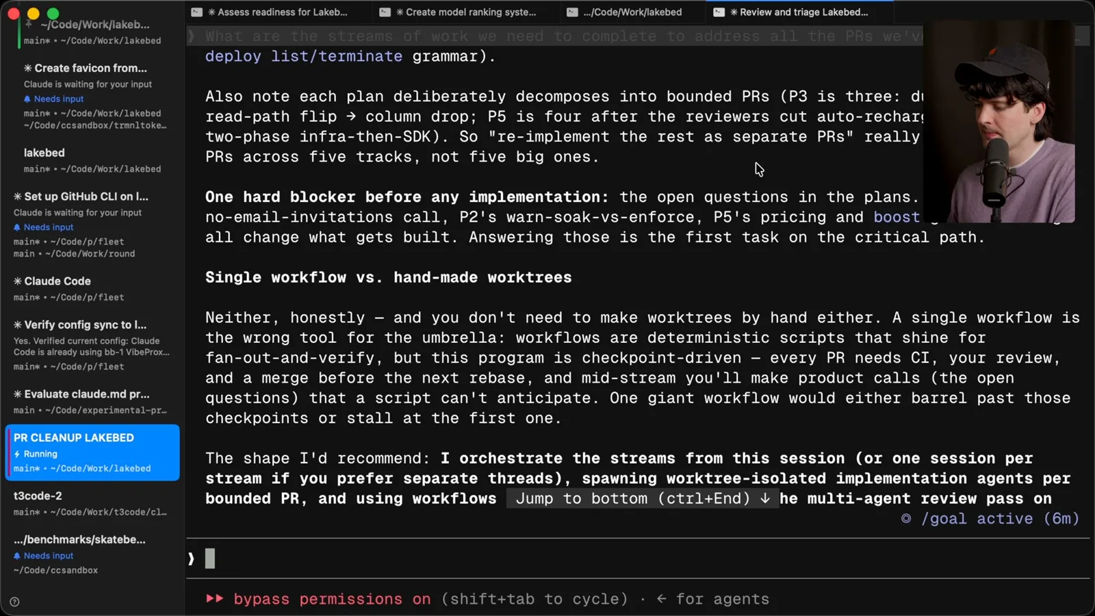Screen dimensions: 1095x616
Task: Click '~/Code/ccsandbox/trmnltoke...' path text
Action: 95,125
